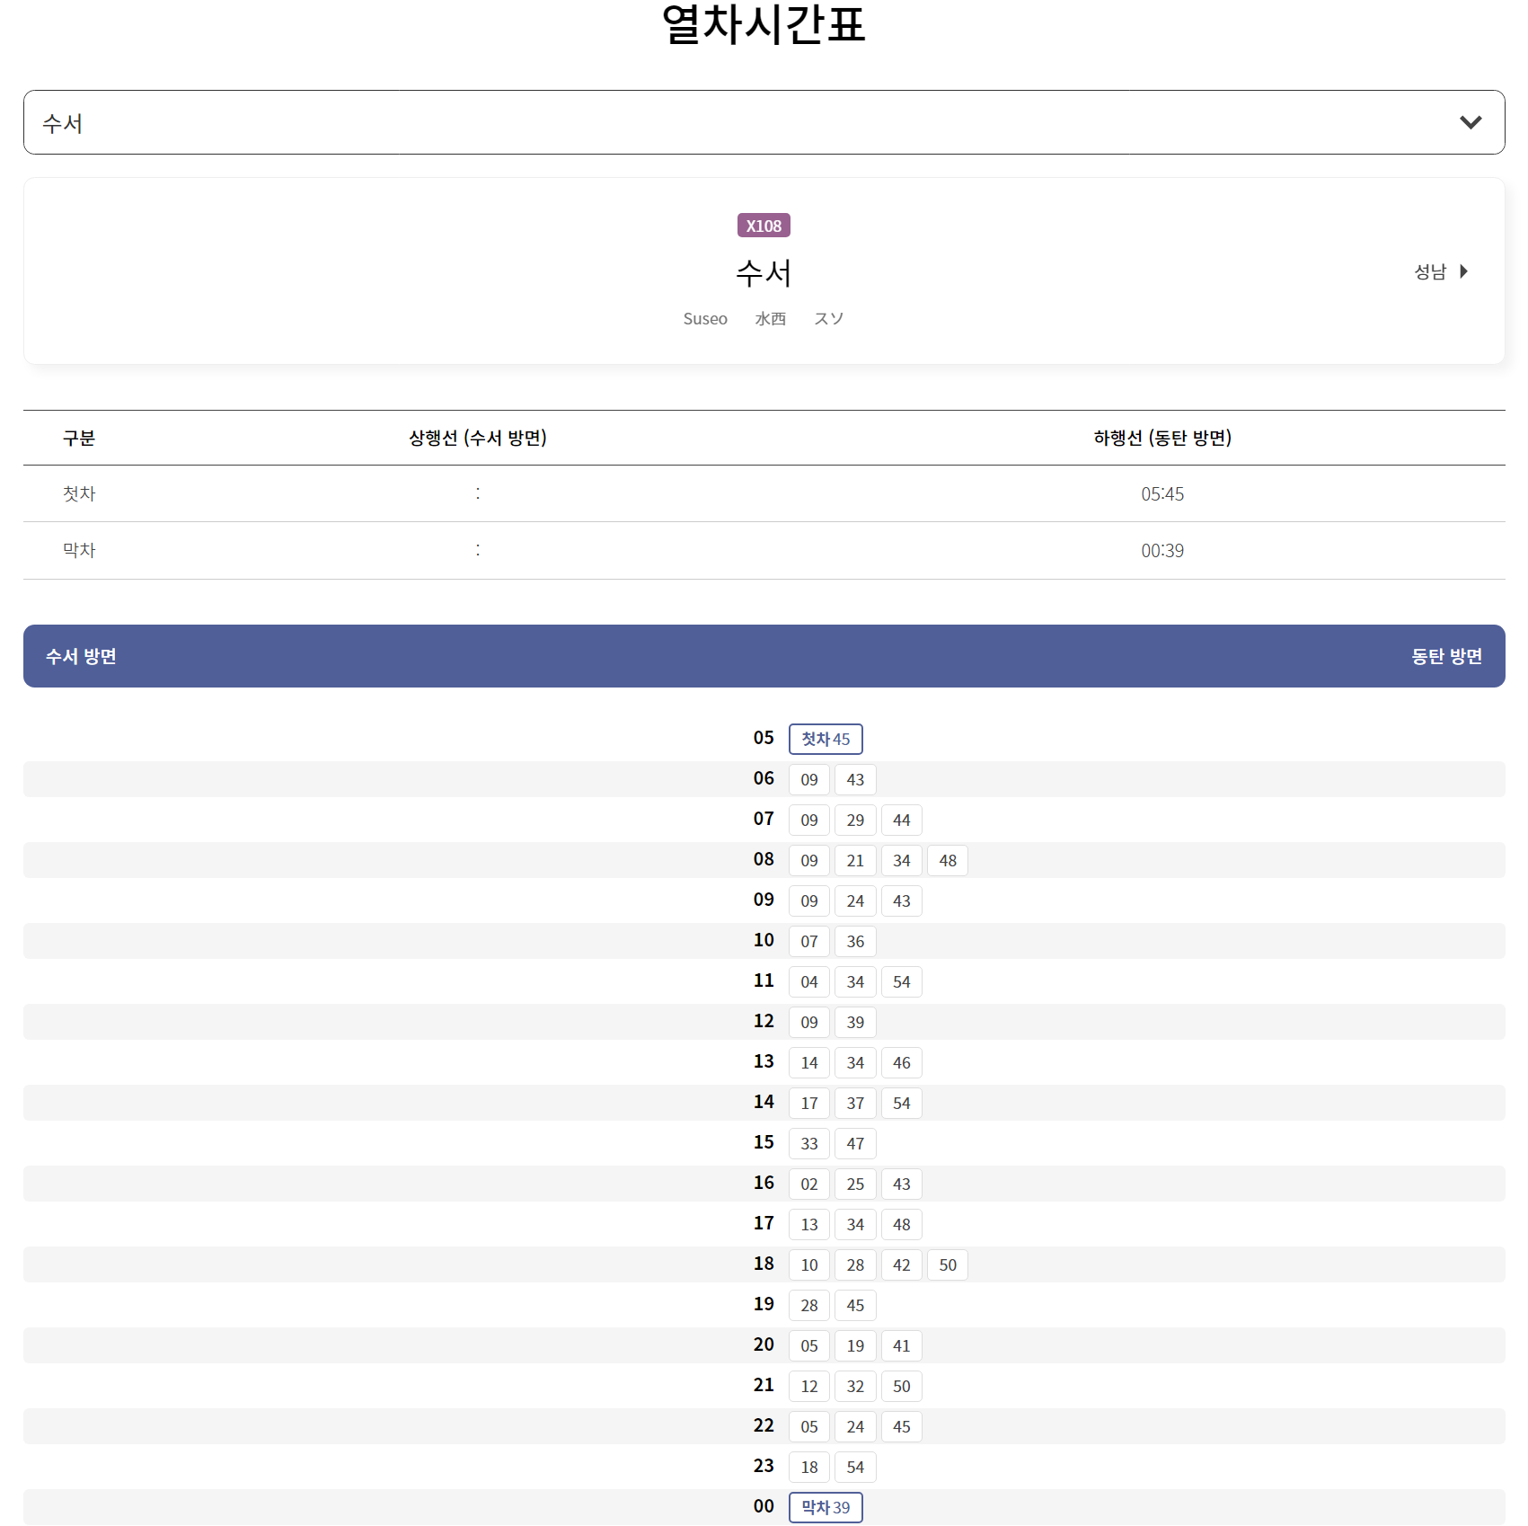Select the 첫차 45 first train button

pyautogui.click(x=825, y=739)
